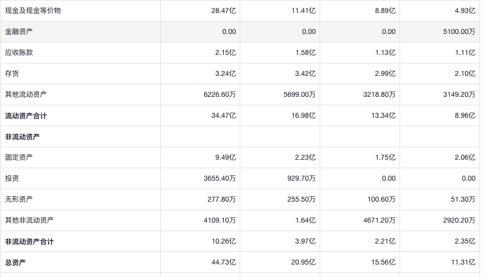Click the 其他非流动资产 row label
Image resolution: width=486 pixels, height=277 pixels.
click(29, 220)
